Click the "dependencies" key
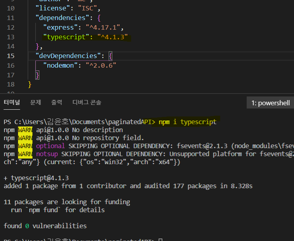Image resolution: width=294 pixels, height=241 pixels. [62, 18]
